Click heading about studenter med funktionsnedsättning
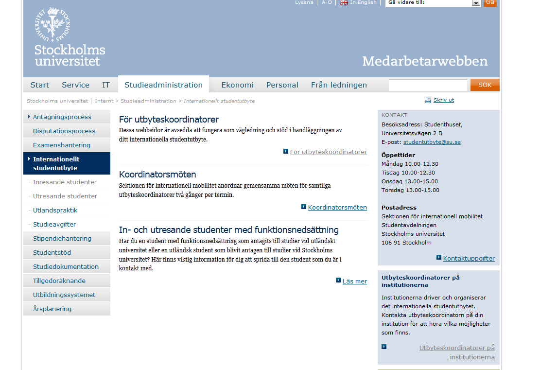Viewport: 540px width, 370px height. point(228,230)
